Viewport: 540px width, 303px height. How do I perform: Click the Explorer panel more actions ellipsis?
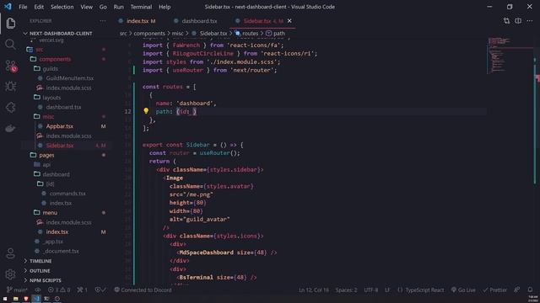(x=103, y=21)
